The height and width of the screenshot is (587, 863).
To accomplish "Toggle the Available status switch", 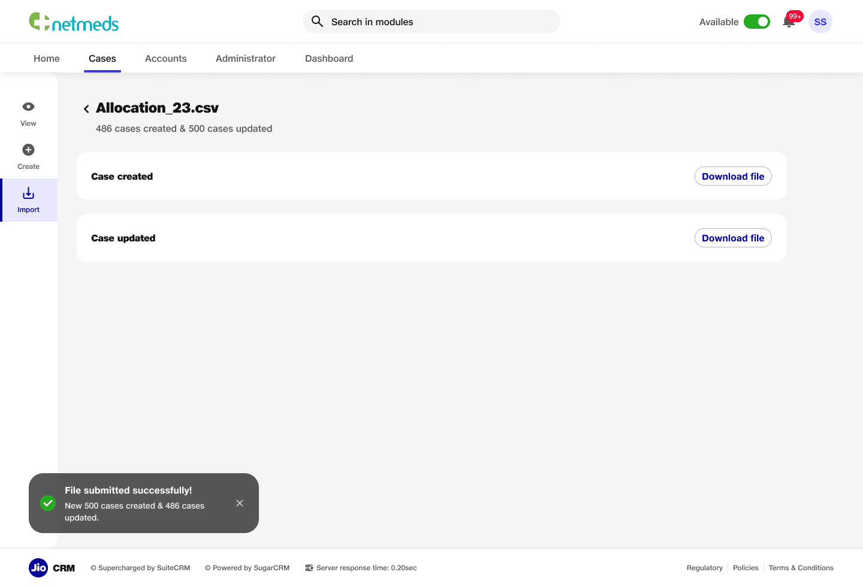I will click(757, 22).
